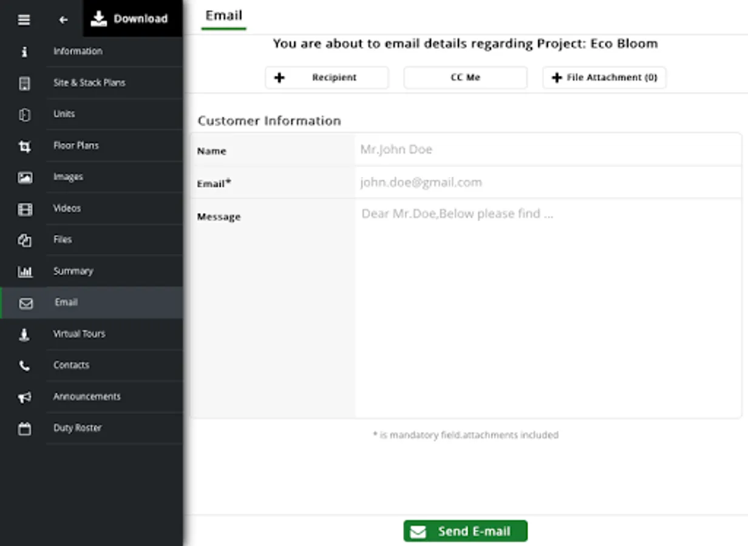Open the hamburger menu icon

pyautogui.click(x=24, y=20)
